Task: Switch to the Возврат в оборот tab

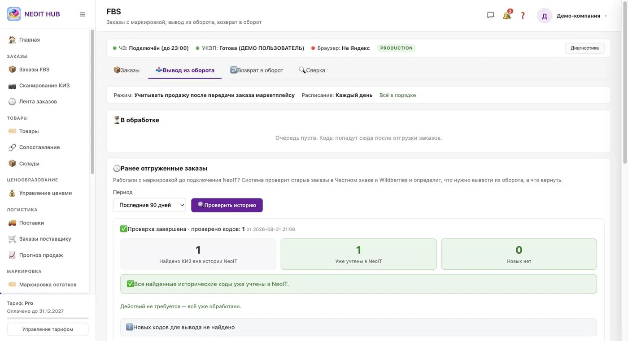Action: tap(257, 70)
